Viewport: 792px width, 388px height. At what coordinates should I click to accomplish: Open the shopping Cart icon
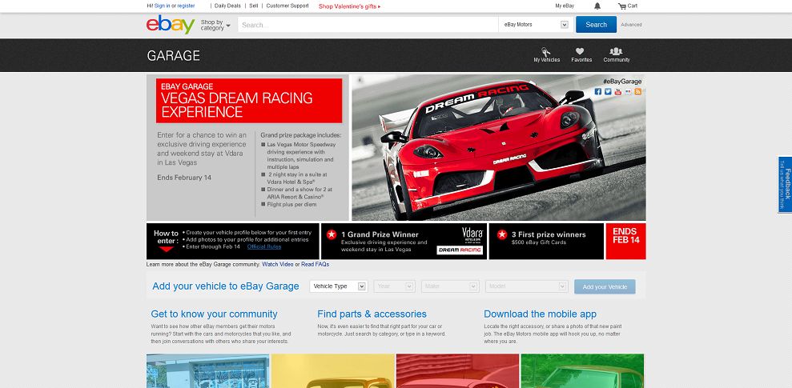point(627,6)
